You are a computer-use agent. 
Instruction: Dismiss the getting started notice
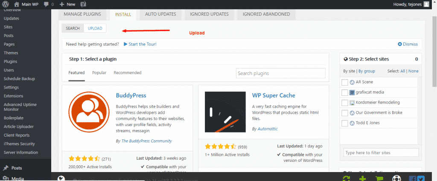408,44
